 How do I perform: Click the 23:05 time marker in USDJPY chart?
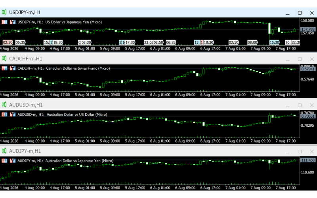tap(149, 42)
